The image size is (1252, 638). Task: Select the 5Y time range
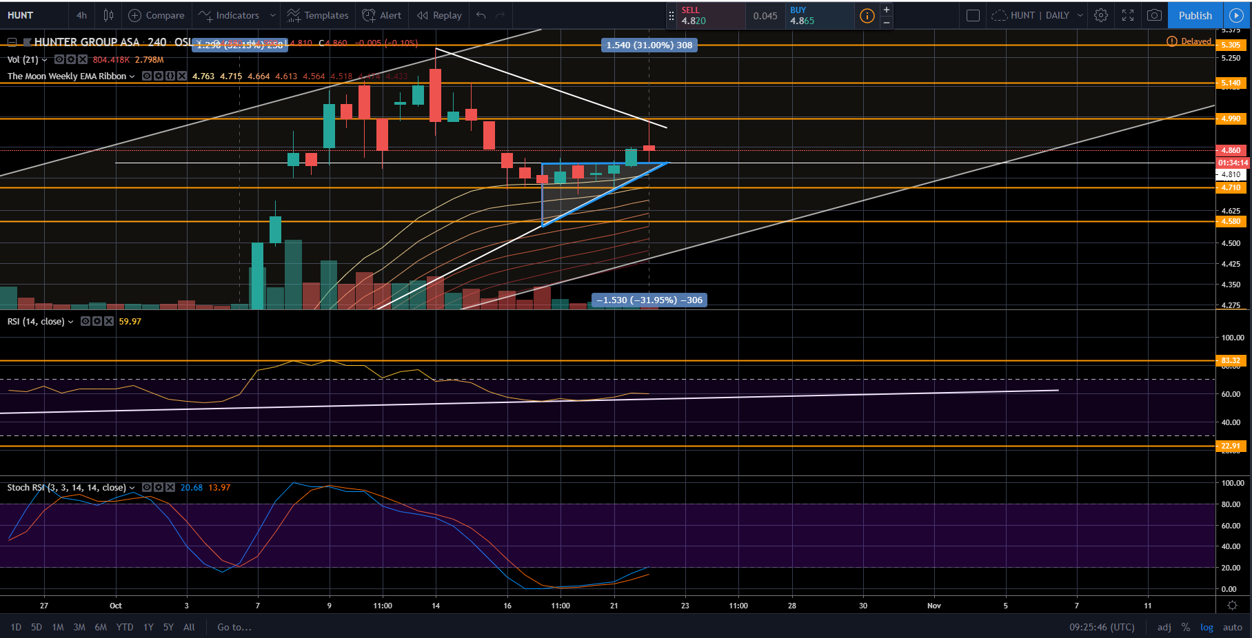tap(168, 627)
